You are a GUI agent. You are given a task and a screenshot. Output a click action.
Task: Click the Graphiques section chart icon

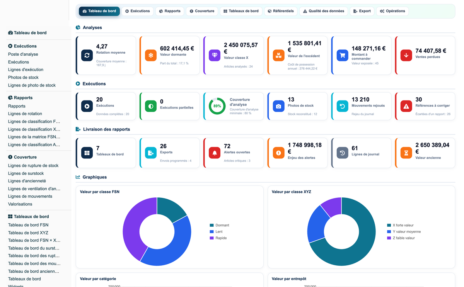(x=78, y=177)
